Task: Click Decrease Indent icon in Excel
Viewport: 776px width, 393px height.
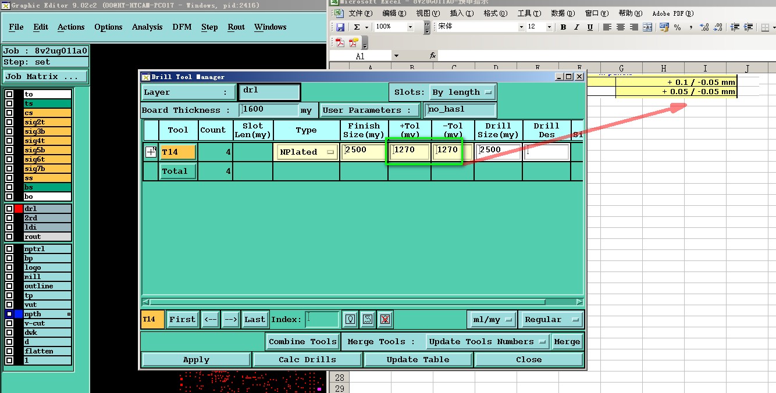Action: pyautogui.click(x=735, y=27)
